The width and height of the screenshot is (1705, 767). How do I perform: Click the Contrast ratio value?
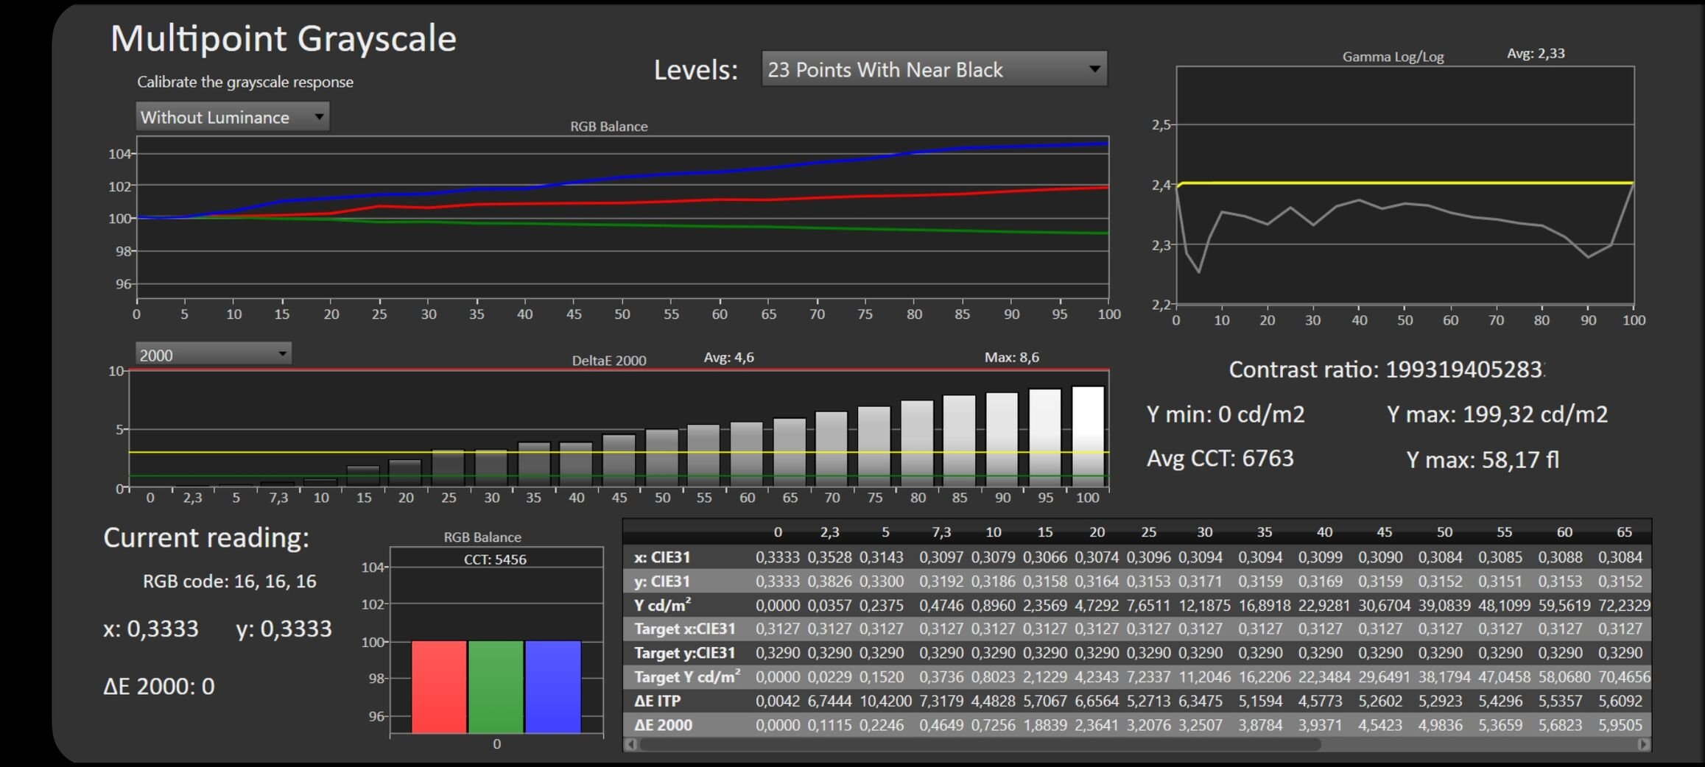(1463, 370)
